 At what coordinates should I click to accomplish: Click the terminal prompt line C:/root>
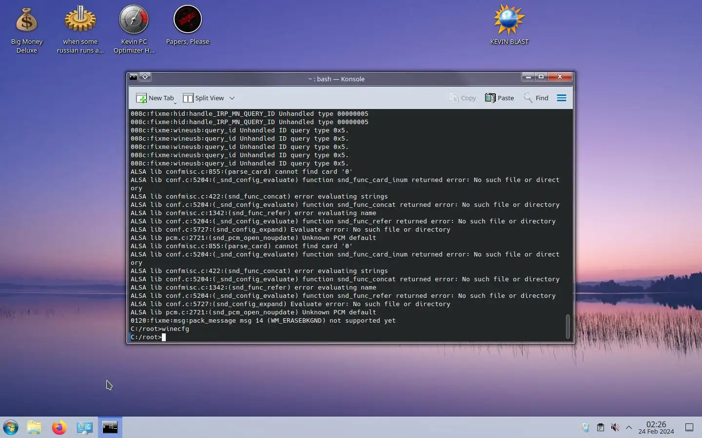tap(146, 337)
